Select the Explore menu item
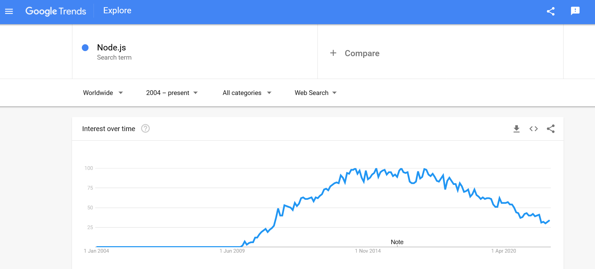This screenshot has width=595, height=269. click(x=117, y=10)
